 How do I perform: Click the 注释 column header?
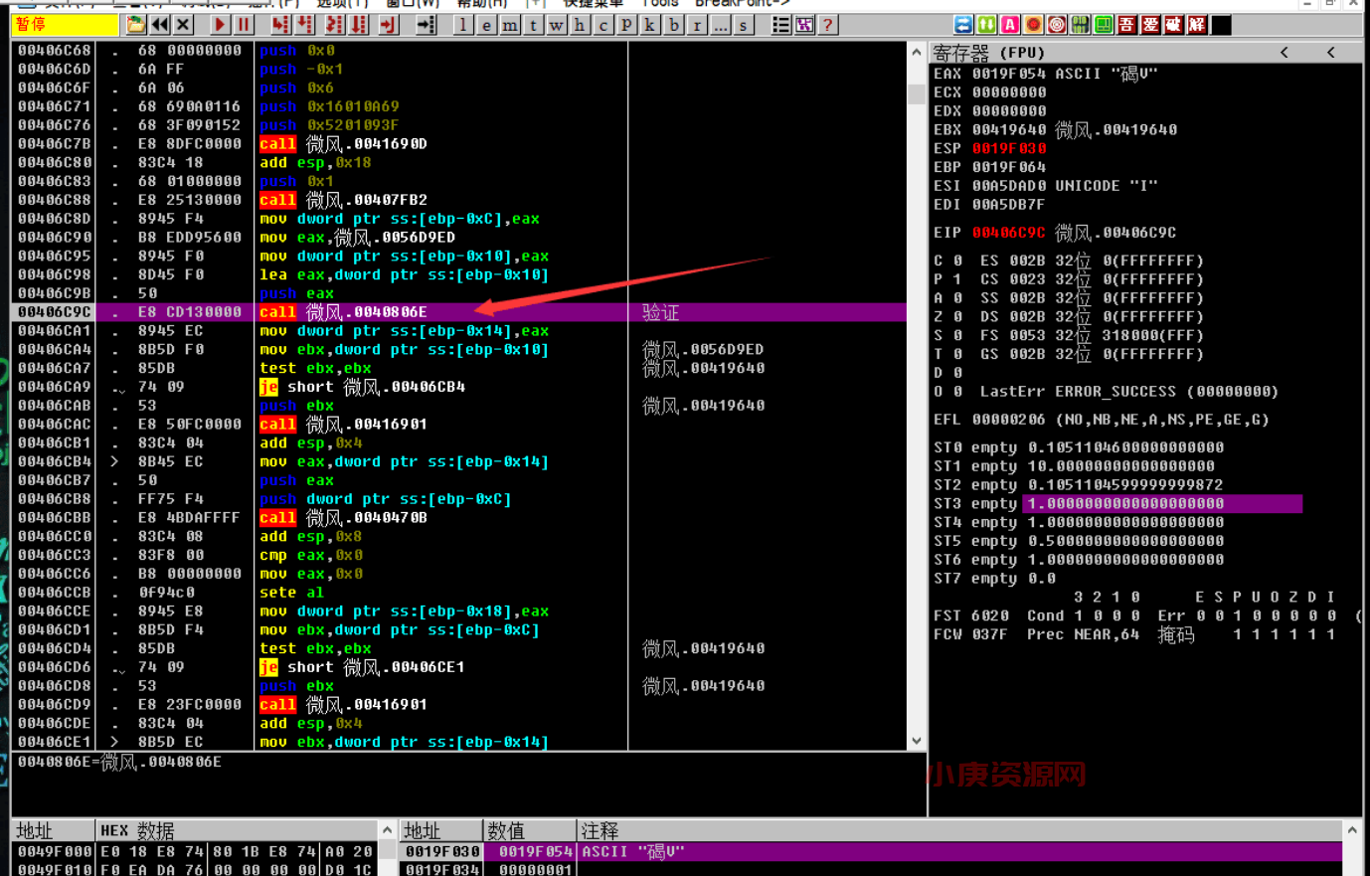click(599, 830)
